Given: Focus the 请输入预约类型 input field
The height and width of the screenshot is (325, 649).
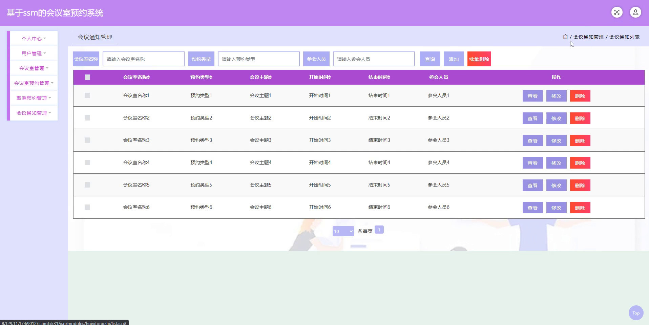Looking at the screenshot, I should [x=259, y=59].
